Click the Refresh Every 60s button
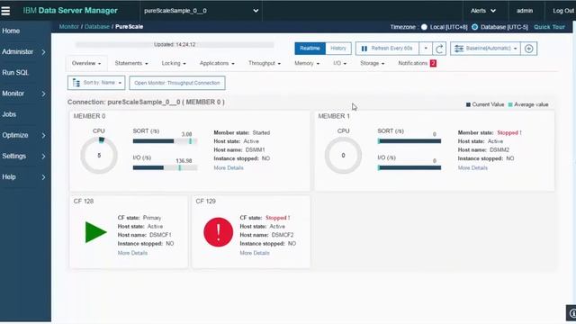Screen dimensions: 576x324 coord(387,49)
